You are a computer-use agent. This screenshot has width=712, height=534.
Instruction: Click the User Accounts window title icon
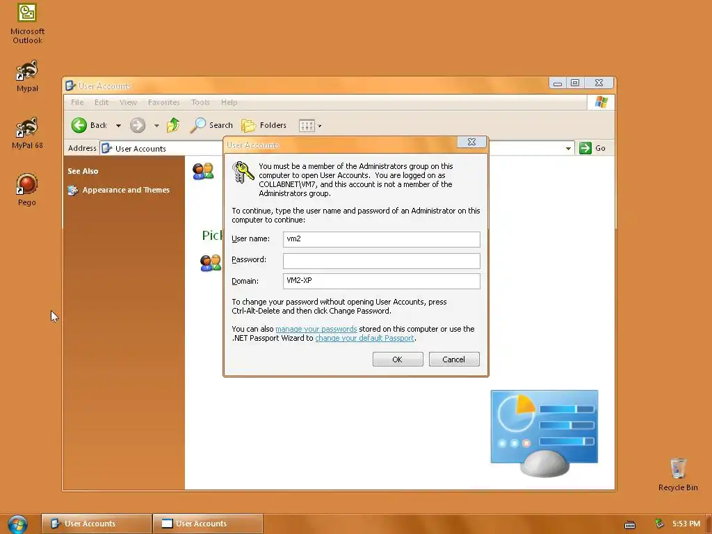pyautogui.click(x=70, y=86)
